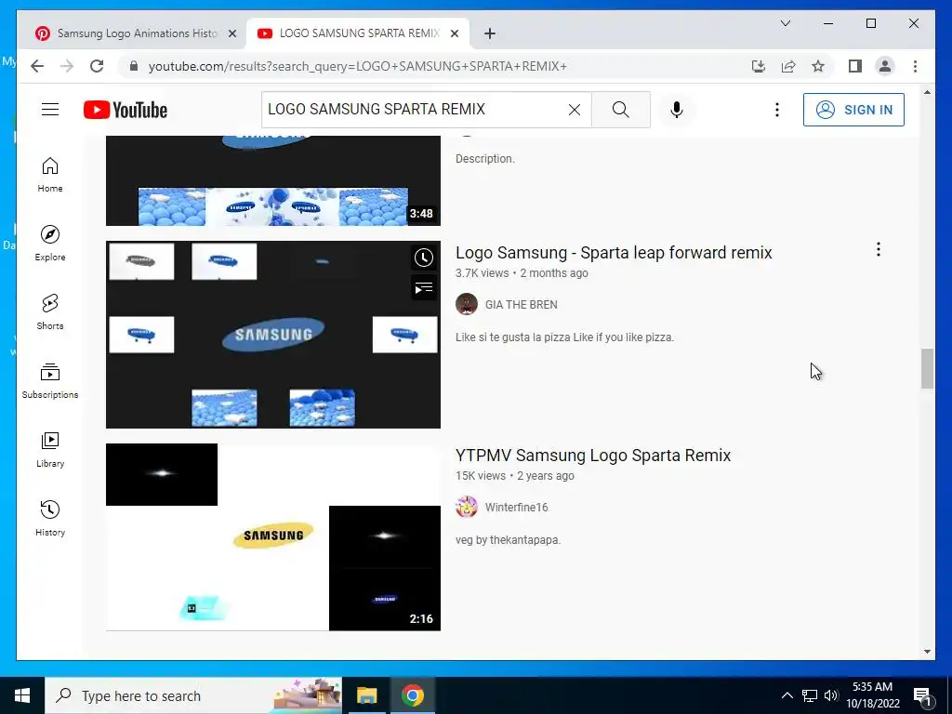Add Sparta leap forward remix to Watch later
This screenshot has height=714, width=952.
point(424,258)
